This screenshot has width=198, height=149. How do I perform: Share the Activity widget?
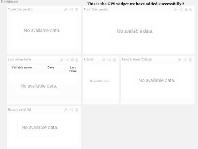(109, 60)
